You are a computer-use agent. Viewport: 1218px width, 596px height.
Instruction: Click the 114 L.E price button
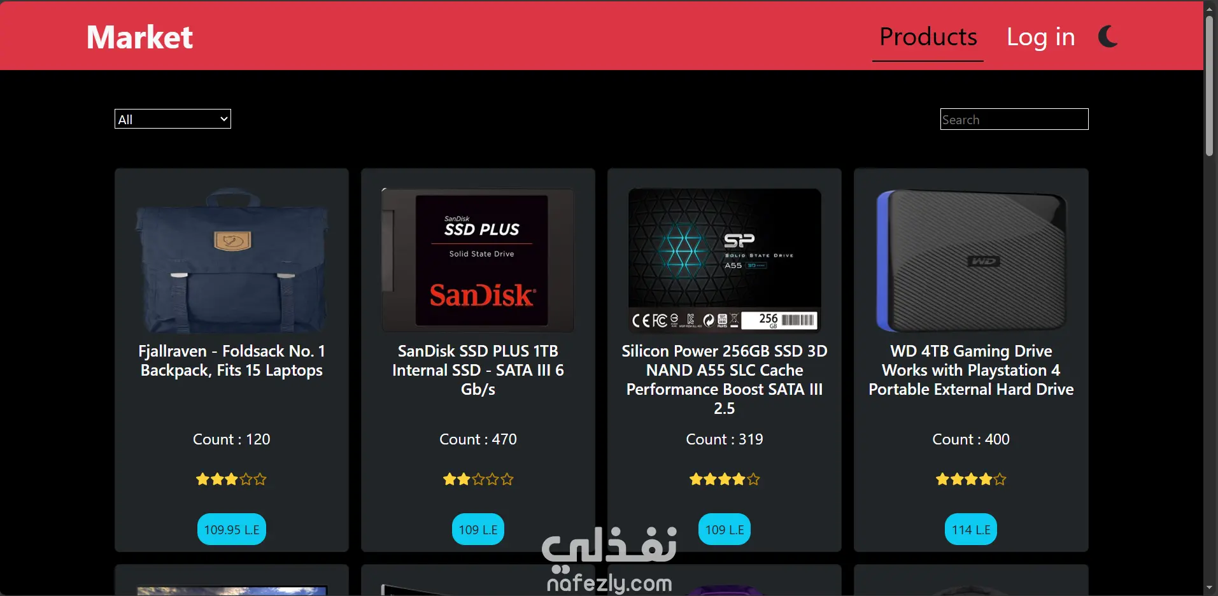coord(971,529)
